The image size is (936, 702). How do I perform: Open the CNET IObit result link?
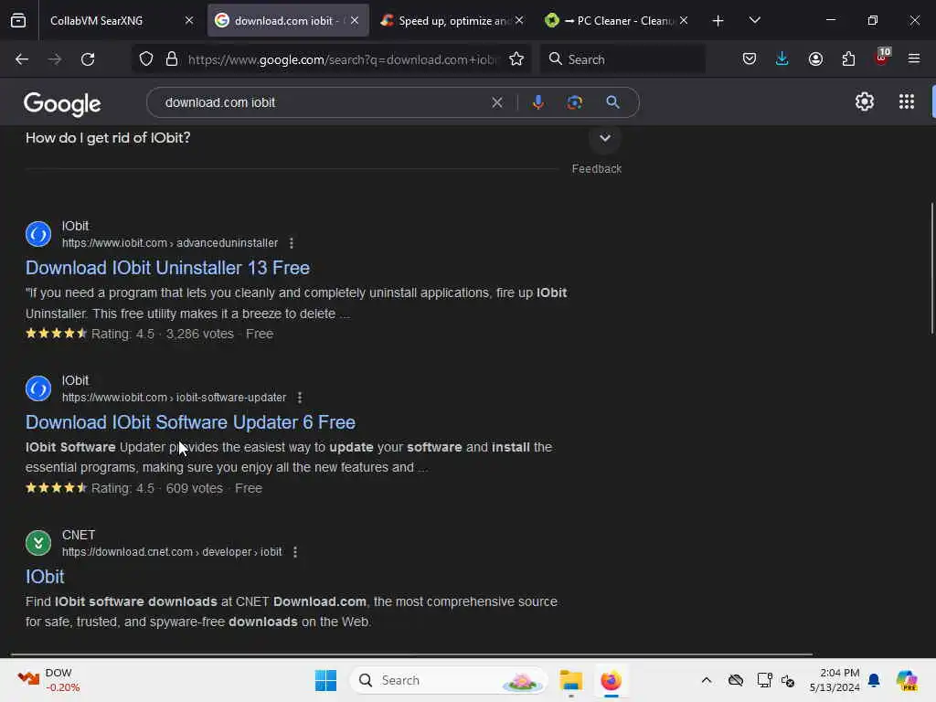coord(45,577)
